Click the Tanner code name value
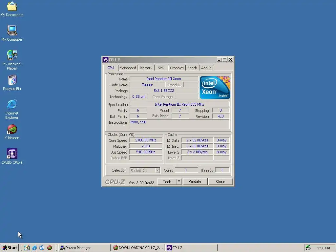 (147, 85)
